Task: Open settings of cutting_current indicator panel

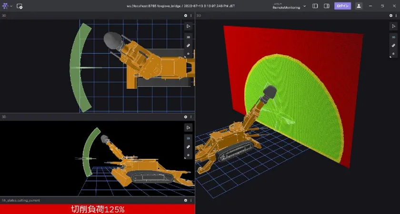Action: coord(186,201)
